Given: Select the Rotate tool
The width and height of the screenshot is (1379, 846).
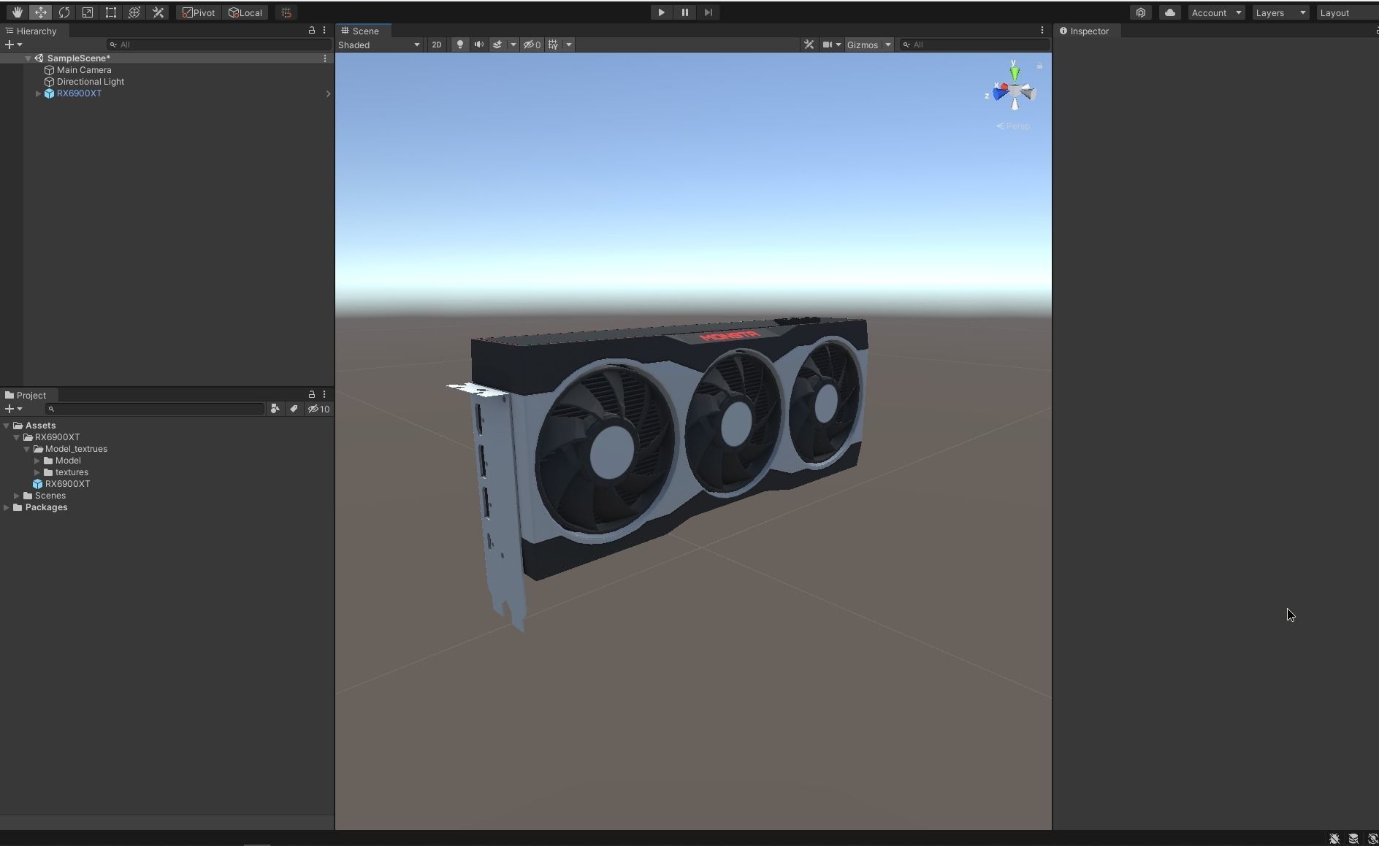Looking at the screenshot, I should 64,12.
